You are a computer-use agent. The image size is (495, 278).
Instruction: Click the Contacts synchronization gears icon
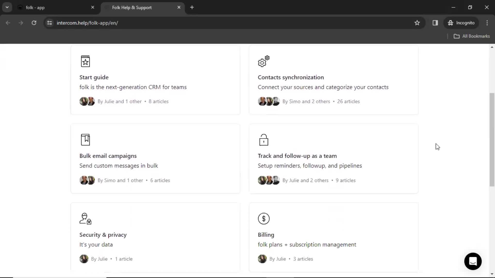263,61
